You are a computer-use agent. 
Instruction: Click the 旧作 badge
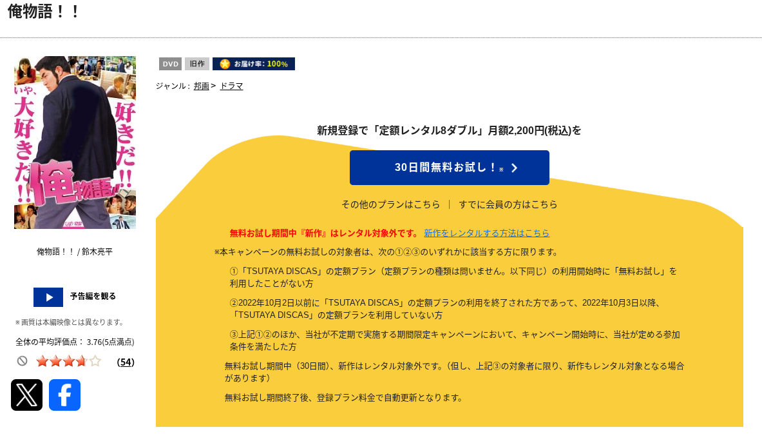197,64
